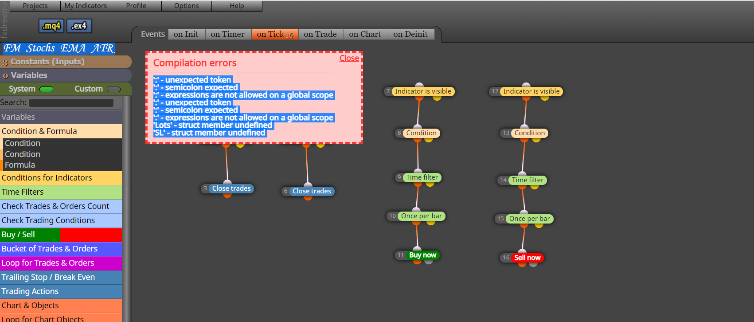
Task: Expand Bucket of Trades & Orders category
Action: click(x=61, y=249)
